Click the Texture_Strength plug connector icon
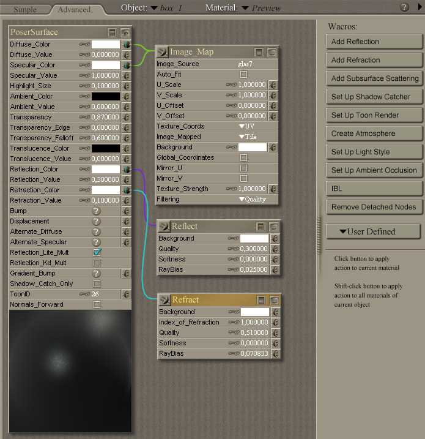 click(x=273, y=189)
